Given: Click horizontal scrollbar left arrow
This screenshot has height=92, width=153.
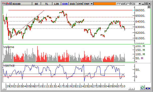Looking at the screenshot, I should click(x=4, y=89).
